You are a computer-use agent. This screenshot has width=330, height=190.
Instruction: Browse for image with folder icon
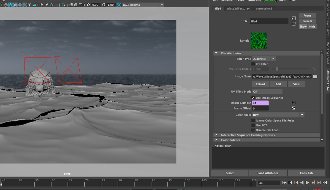[315, 77]
